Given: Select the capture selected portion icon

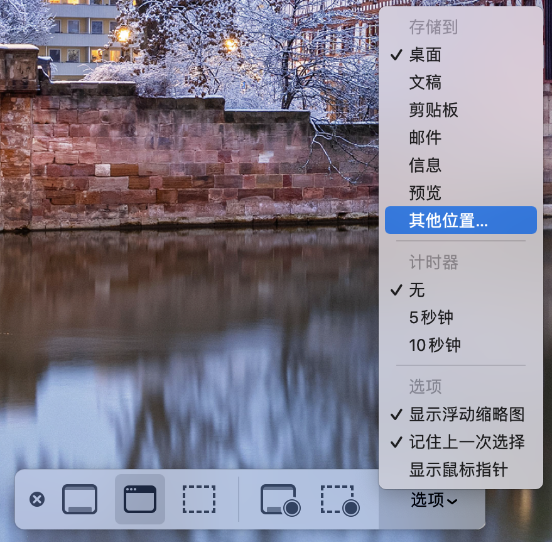Looking at the screenshot, I should 199,499.
